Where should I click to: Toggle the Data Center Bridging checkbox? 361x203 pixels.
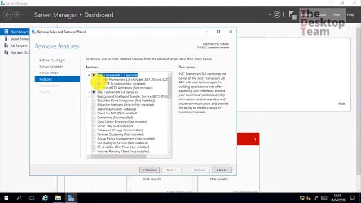tap(94, 122)
